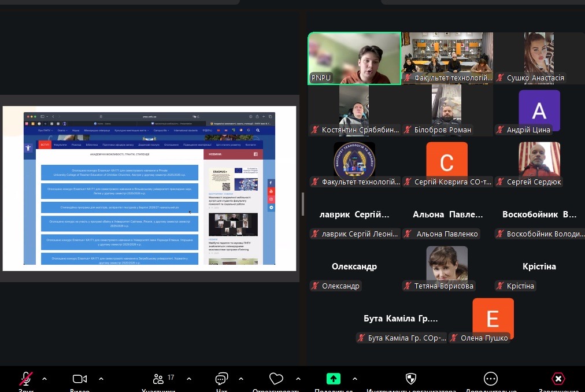Open the chat bubble icon
Viewport: 585px width, 392px height.
(221, 379)
